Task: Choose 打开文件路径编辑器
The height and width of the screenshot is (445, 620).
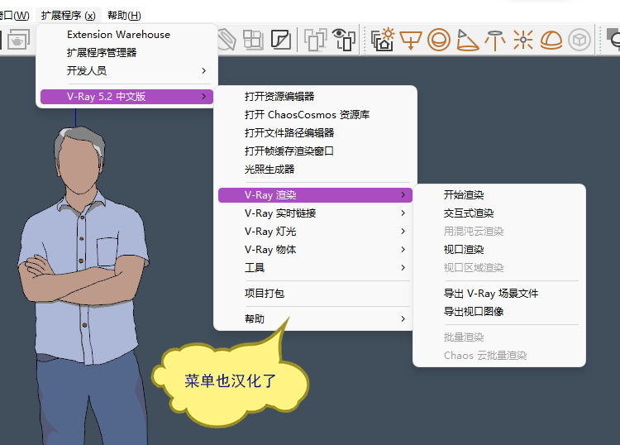Action: (315, 133)
